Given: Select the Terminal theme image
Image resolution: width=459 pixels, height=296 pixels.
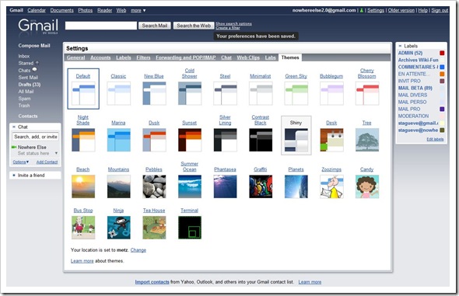Looking at the screenshot, I should click(x=190, y=228).
